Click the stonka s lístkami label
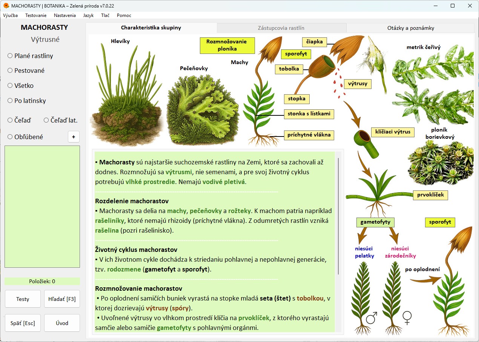 click(x=309, y=113)
